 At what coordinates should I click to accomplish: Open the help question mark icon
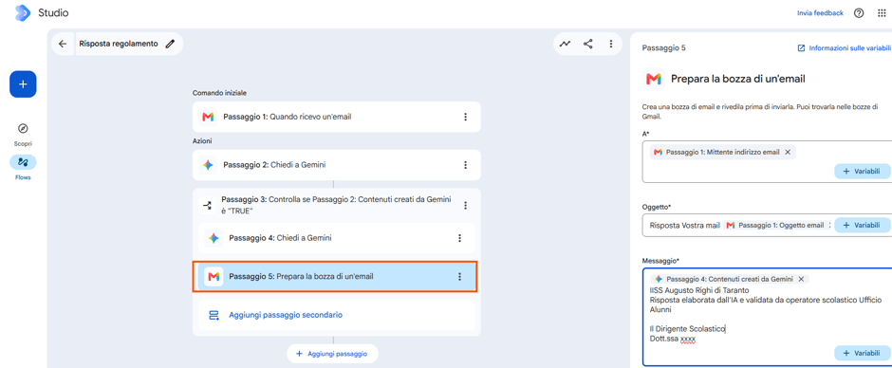[x=859, y=13]
